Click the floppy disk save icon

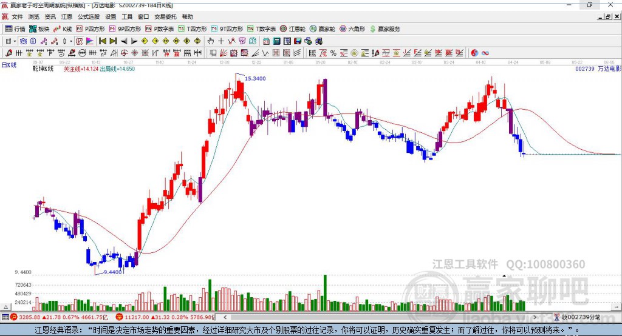(x=298, y=41)
